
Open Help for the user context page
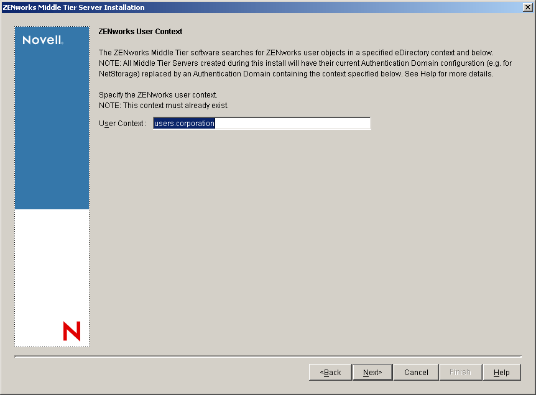pos(502,372)
